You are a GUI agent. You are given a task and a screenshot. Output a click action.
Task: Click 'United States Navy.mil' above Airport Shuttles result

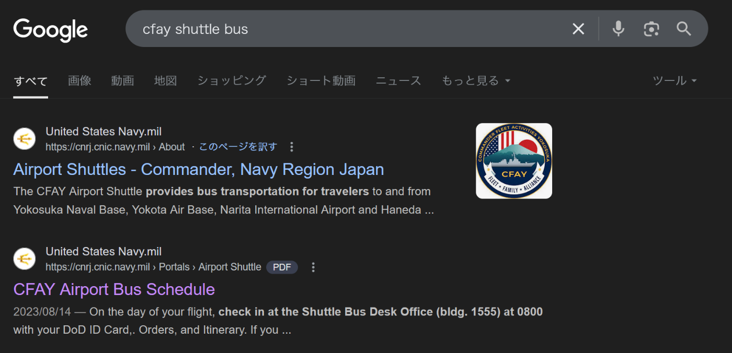104,132
